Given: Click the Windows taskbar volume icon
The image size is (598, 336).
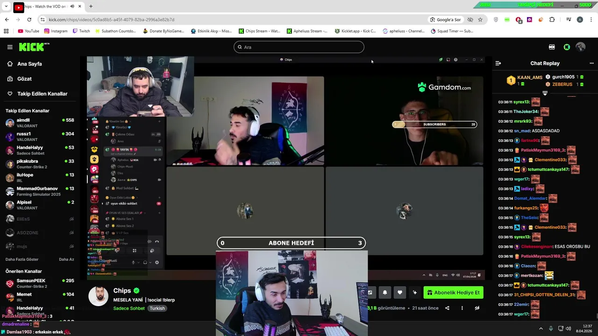Looking at the screenshot, I should 569,329.
